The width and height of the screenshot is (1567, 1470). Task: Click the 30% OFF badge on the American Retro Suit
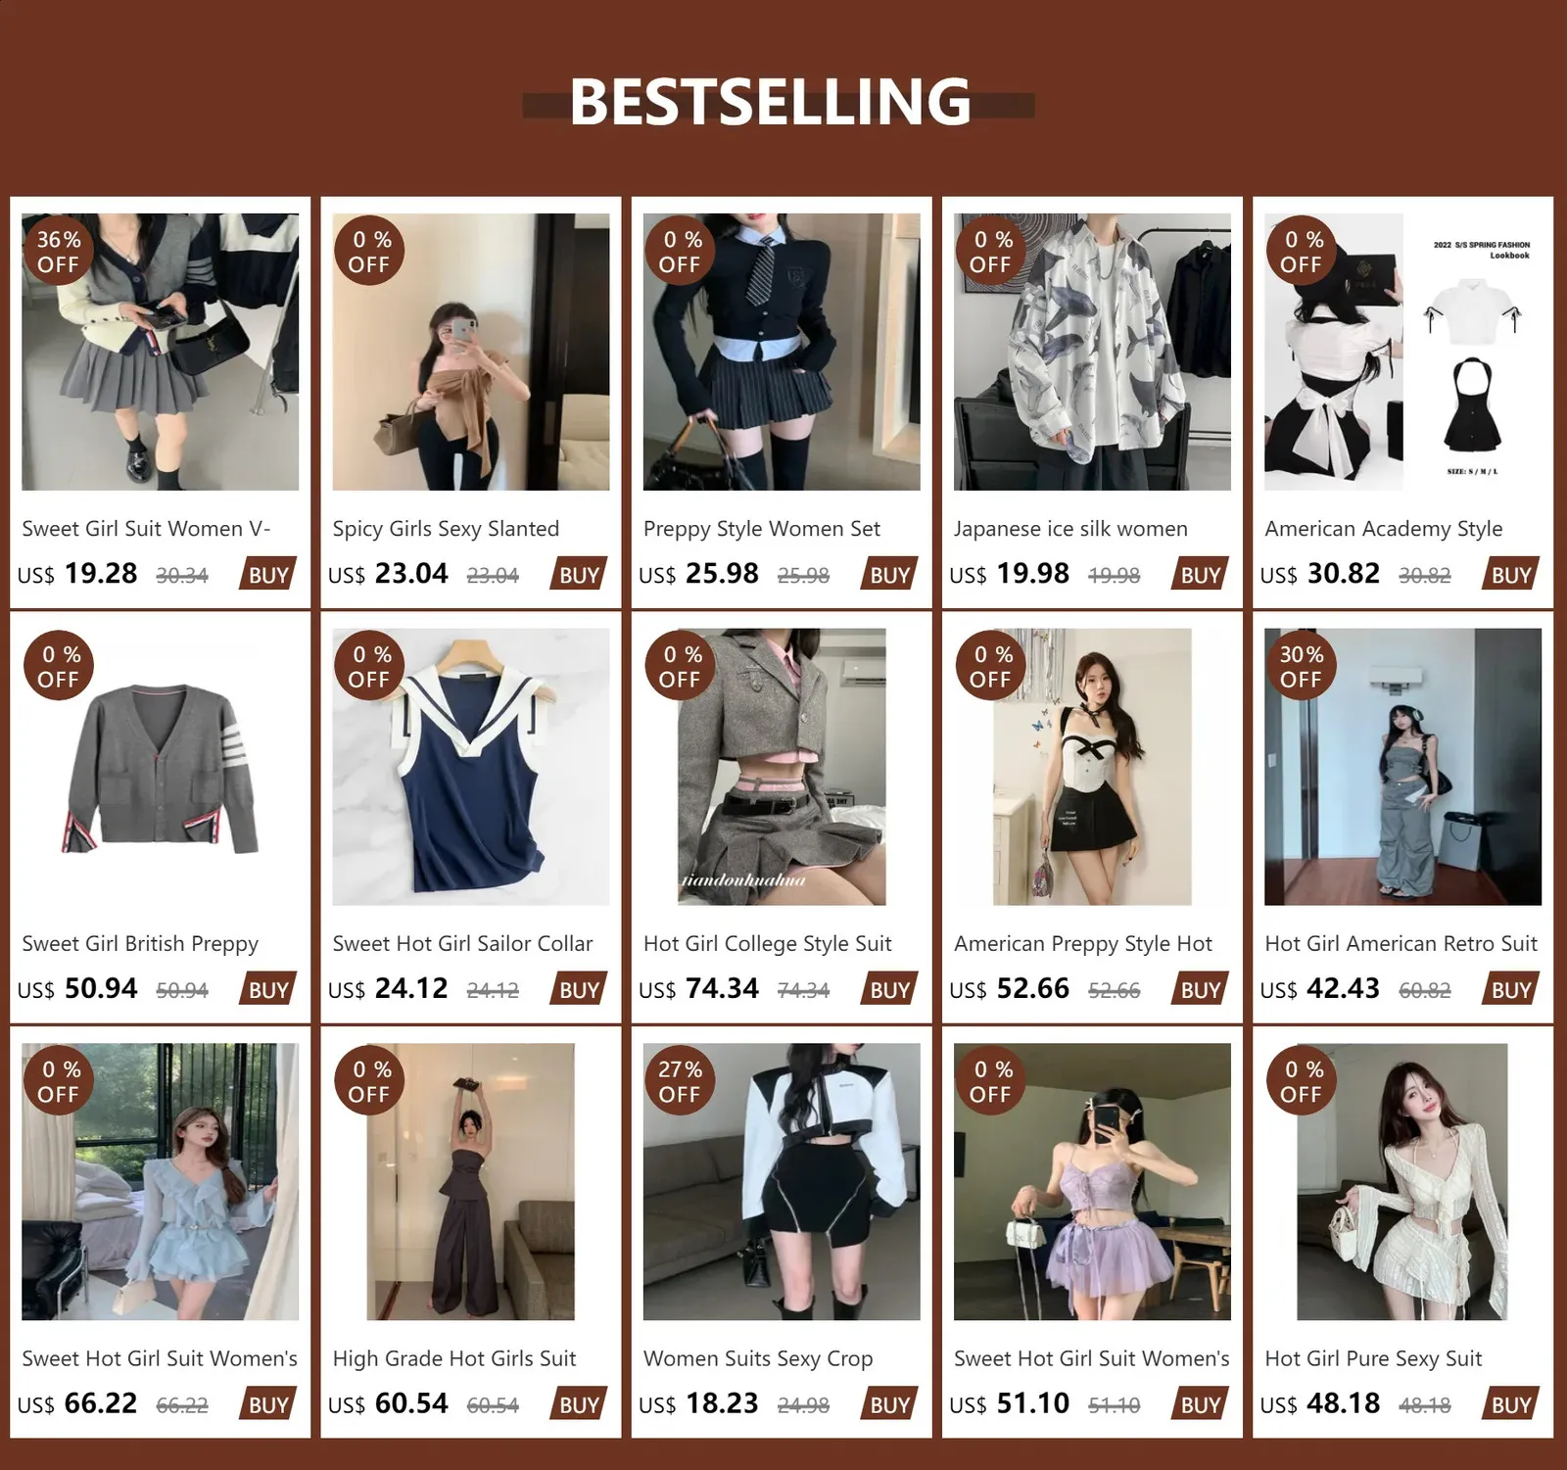click(x=1301, y=666)
